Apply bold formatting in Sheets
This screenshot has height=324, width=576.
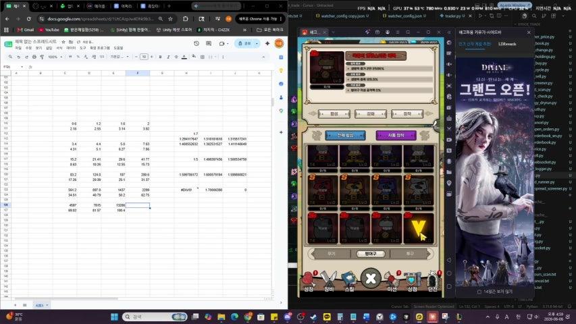point(160,57)
